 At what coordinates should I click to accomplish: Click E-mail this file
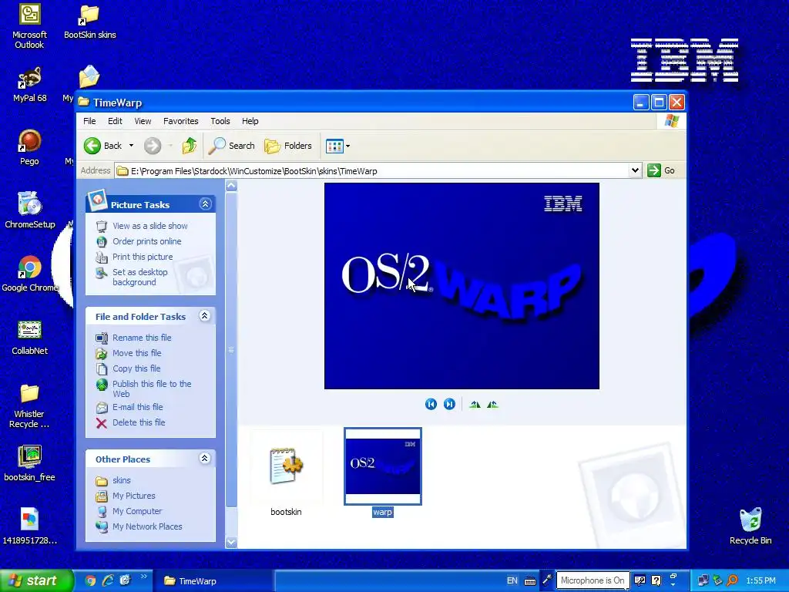137,407
